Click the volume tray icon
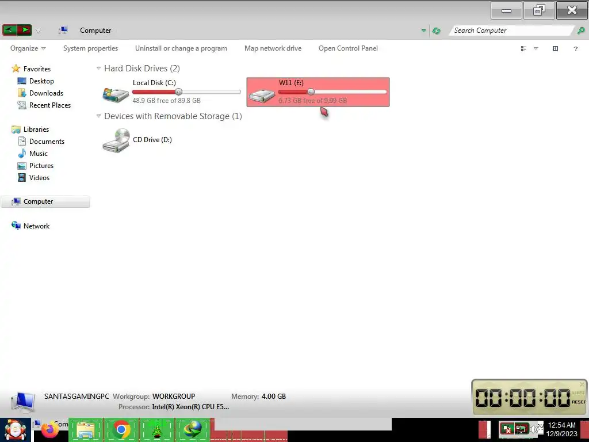The height and width of the screenshot is (442, 589). [x=533, y=429]
